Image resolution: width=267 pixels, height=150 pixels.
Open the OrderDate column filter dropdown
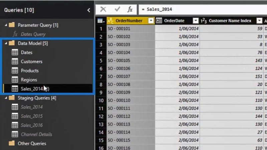point(196,21)
